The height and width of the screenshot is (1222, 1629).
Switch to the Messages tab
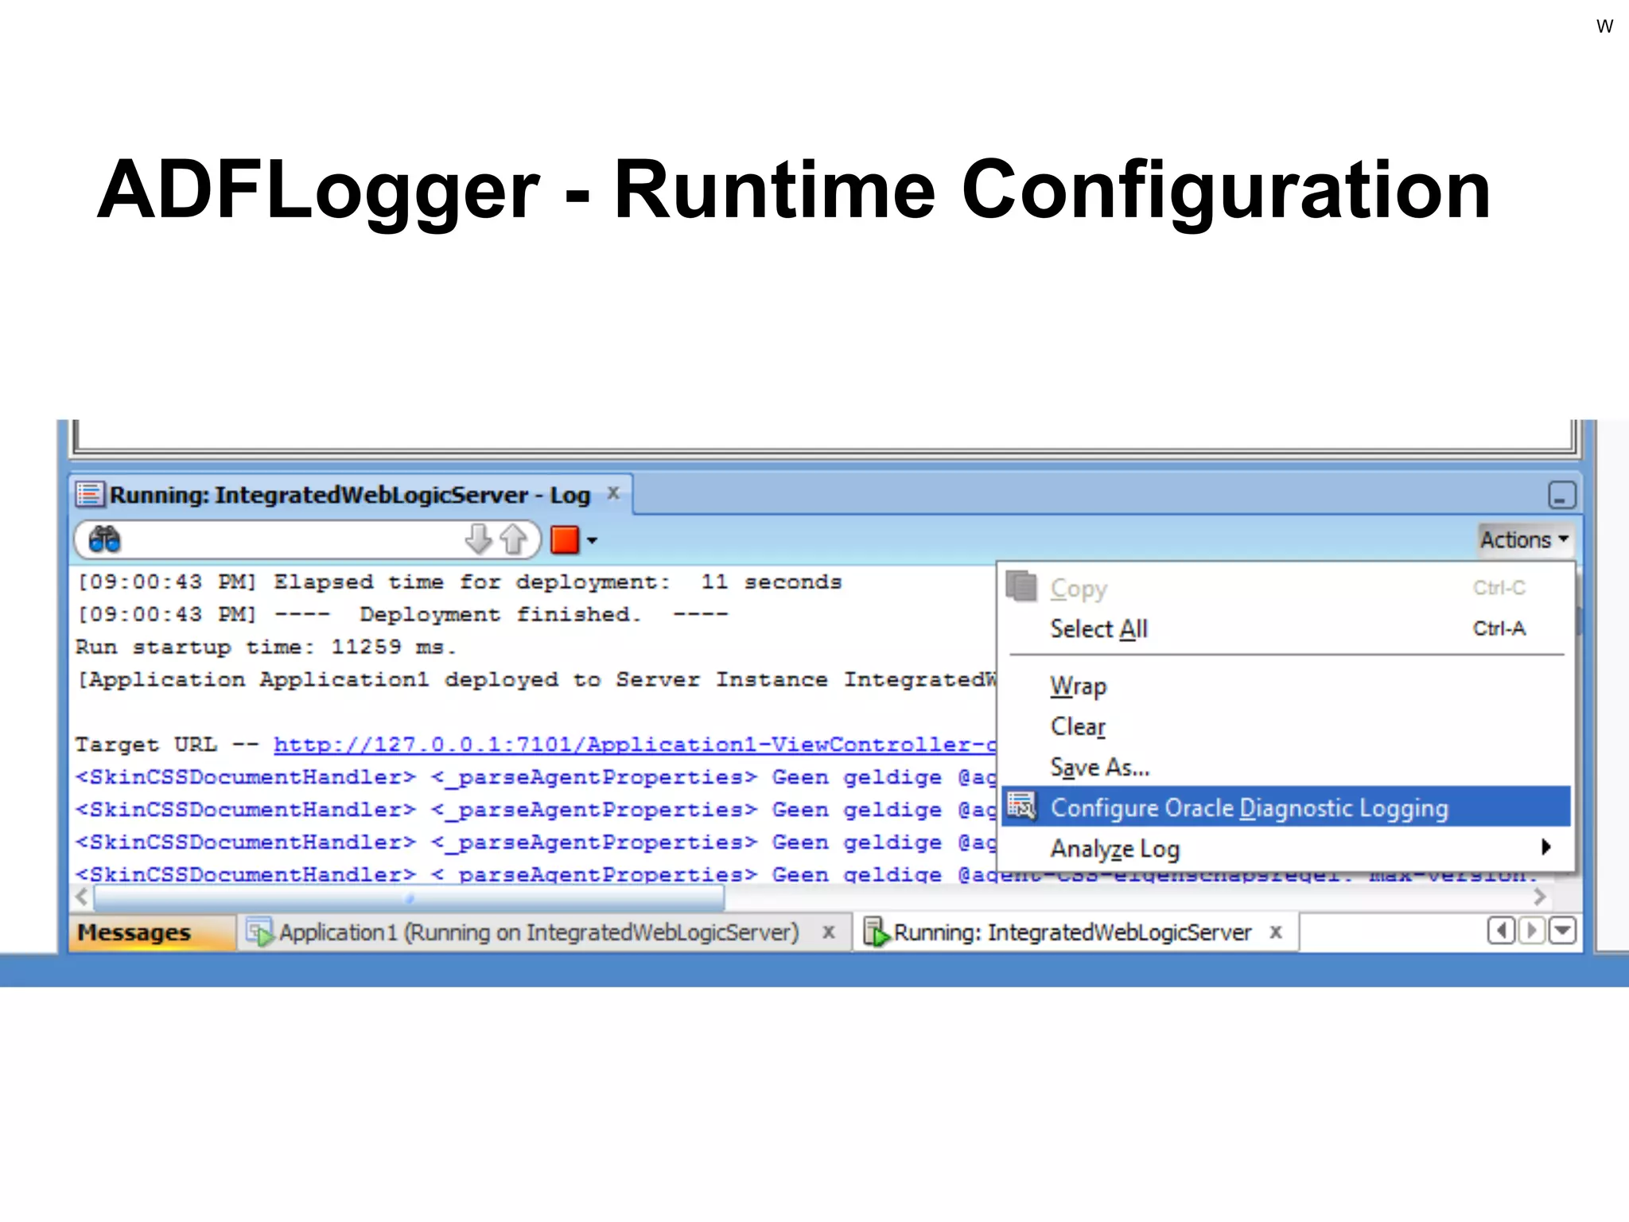pyautogui.click(x=151, y=932)
